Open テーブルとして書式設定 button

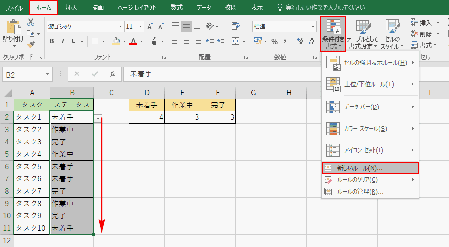coord(363,34)
